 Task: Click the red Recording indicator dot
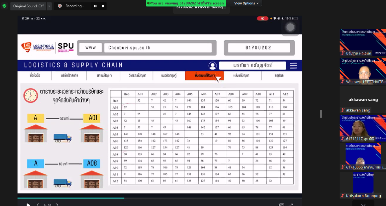60,6
